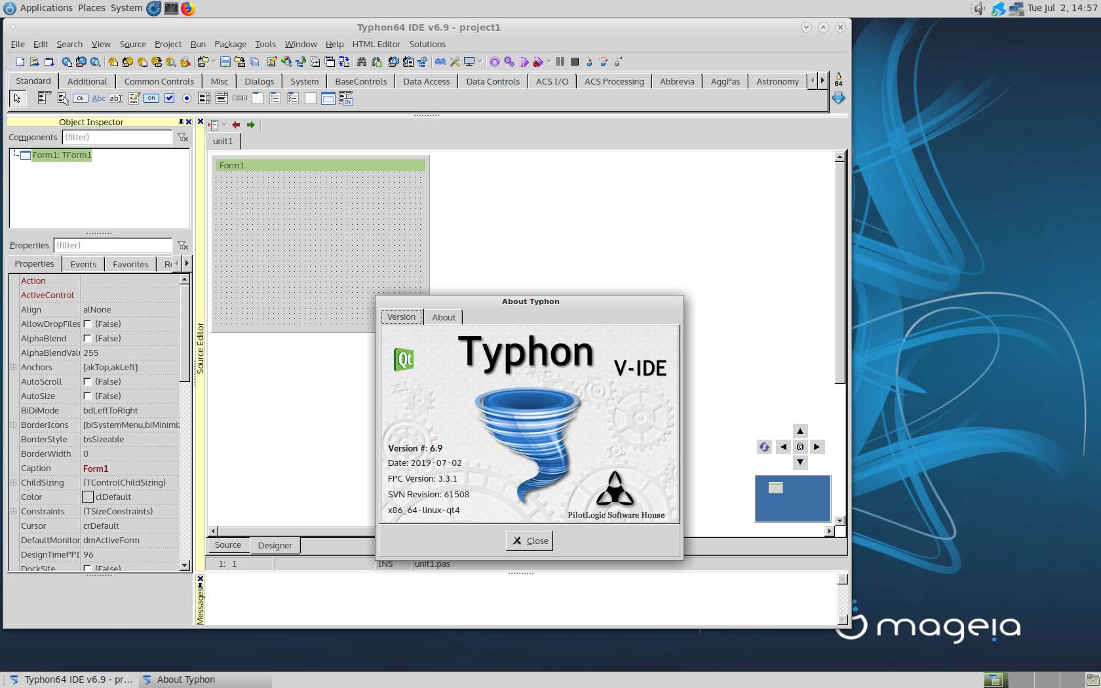The height and width of the screenshot is (688, 1101).
Task: Open the HTML Editor menu
Action: click(376, 44)
